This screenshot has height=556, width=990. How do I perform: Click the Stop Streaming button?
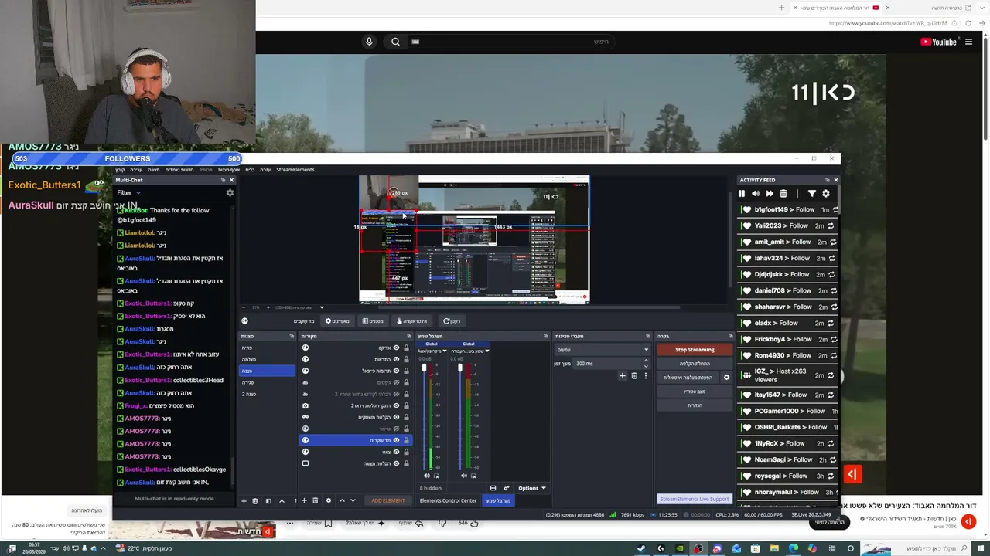[695, 350]
